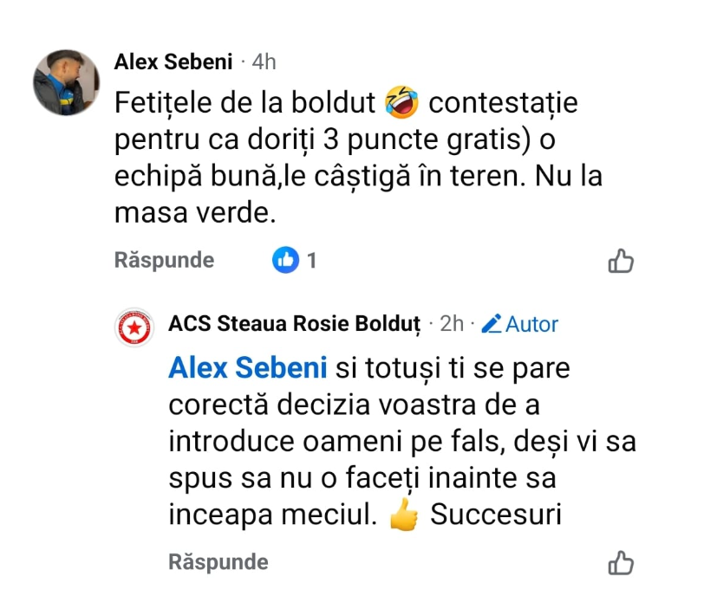Viewport: 717px width, 602px height.
Task: Click the blue Autor badge label
Action: coord(532,325)
